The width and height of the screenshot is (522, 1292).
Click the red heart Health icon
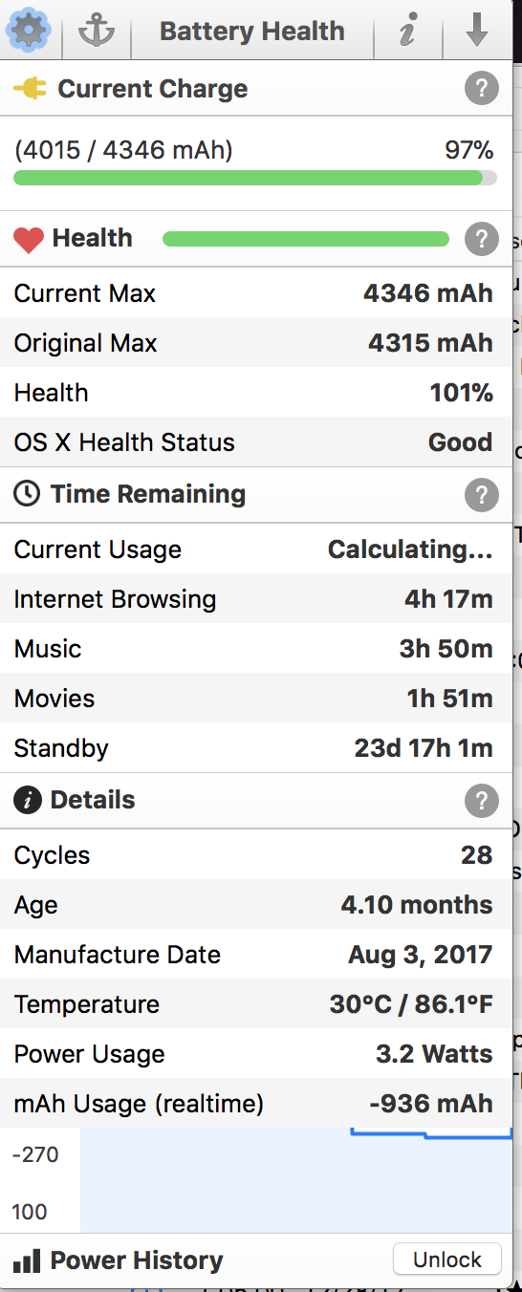pyautogui.click(x=29, y=240)
